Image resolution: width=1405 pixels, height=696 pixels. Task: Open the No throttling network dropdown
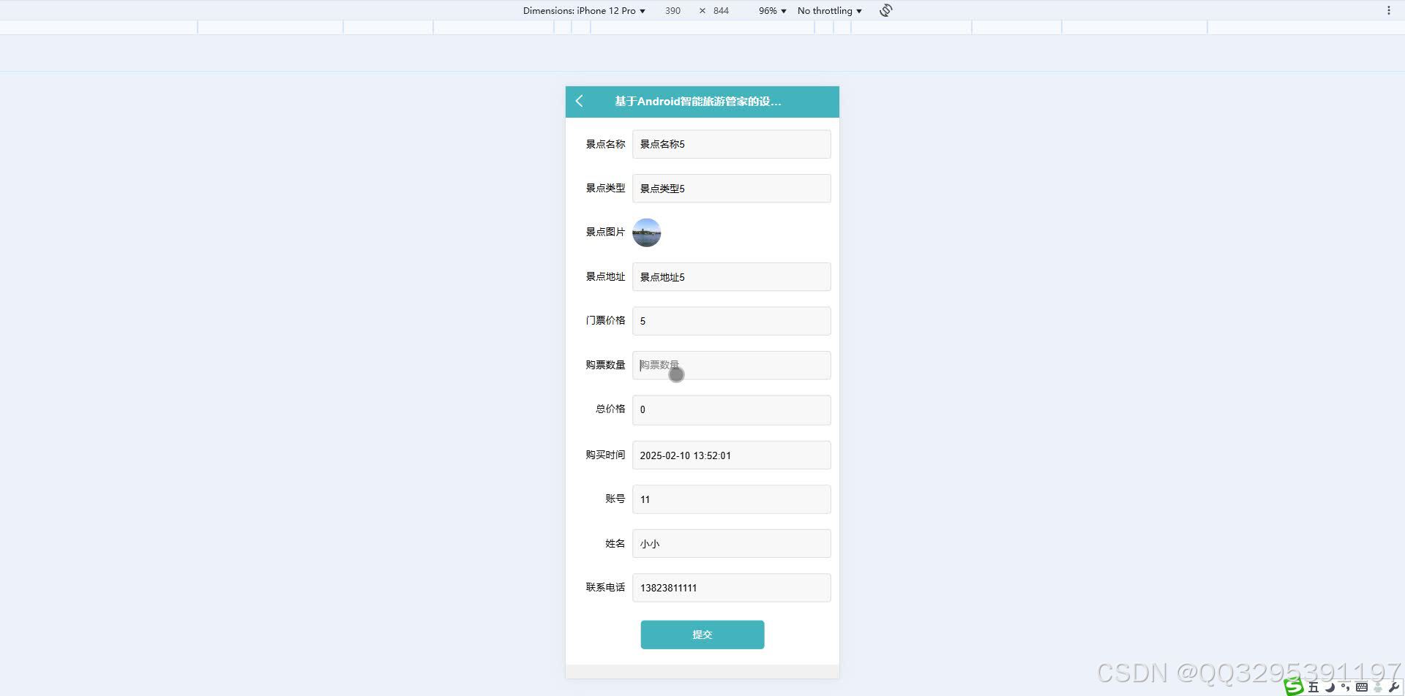[x=828, y=10]
